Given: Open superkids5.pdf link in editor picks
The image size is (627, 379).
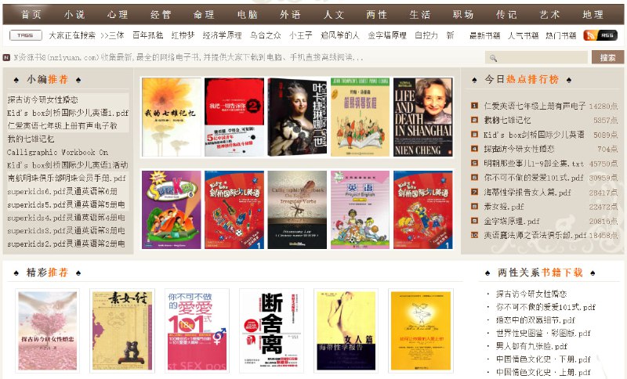Looking at the screenshot, I should pos(66,204).
